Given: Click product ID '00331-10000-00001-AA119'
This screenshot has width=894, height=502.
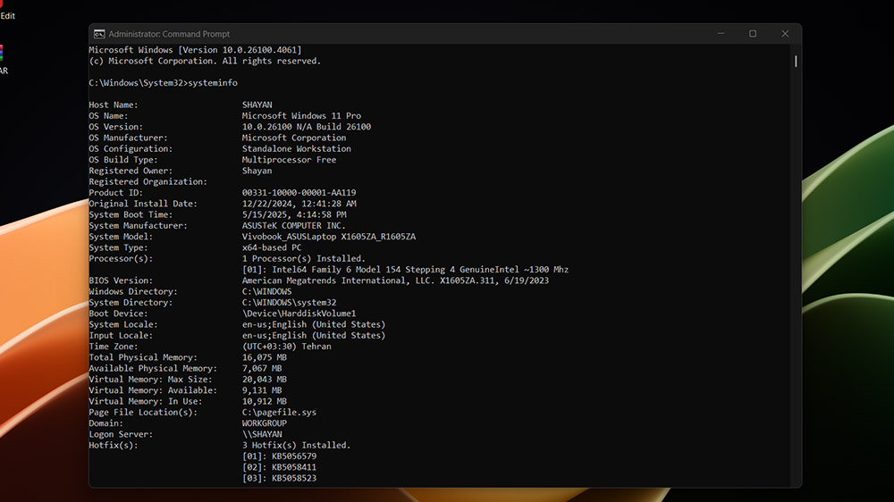Looking at the screenshot, I should pyautogui.click(x=299, y=193).
